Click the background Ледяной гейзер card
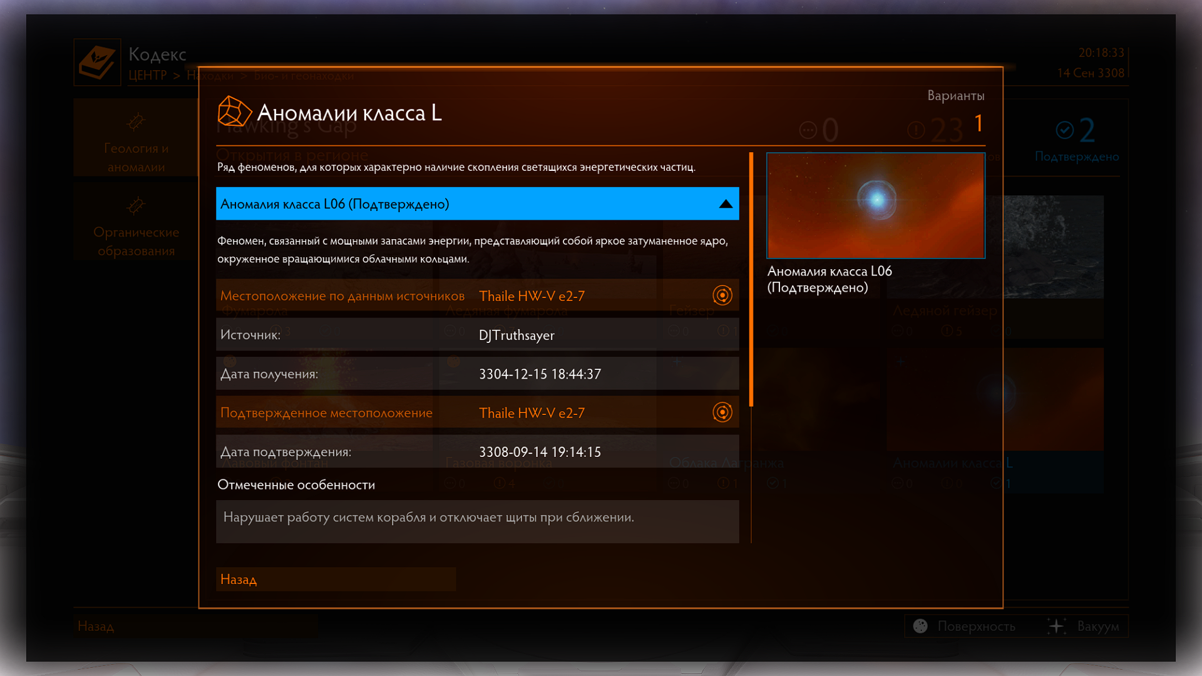Screen dimensions: 1202x676 [x=995, y=267]
